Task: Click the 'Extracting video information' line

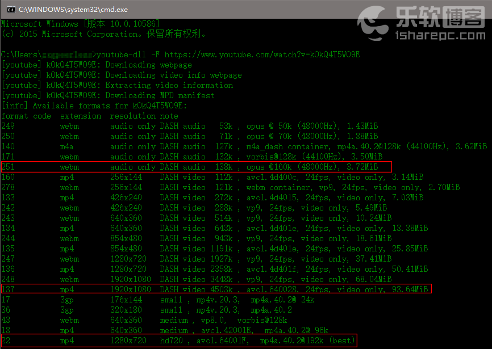Action: tap(108, 85)
